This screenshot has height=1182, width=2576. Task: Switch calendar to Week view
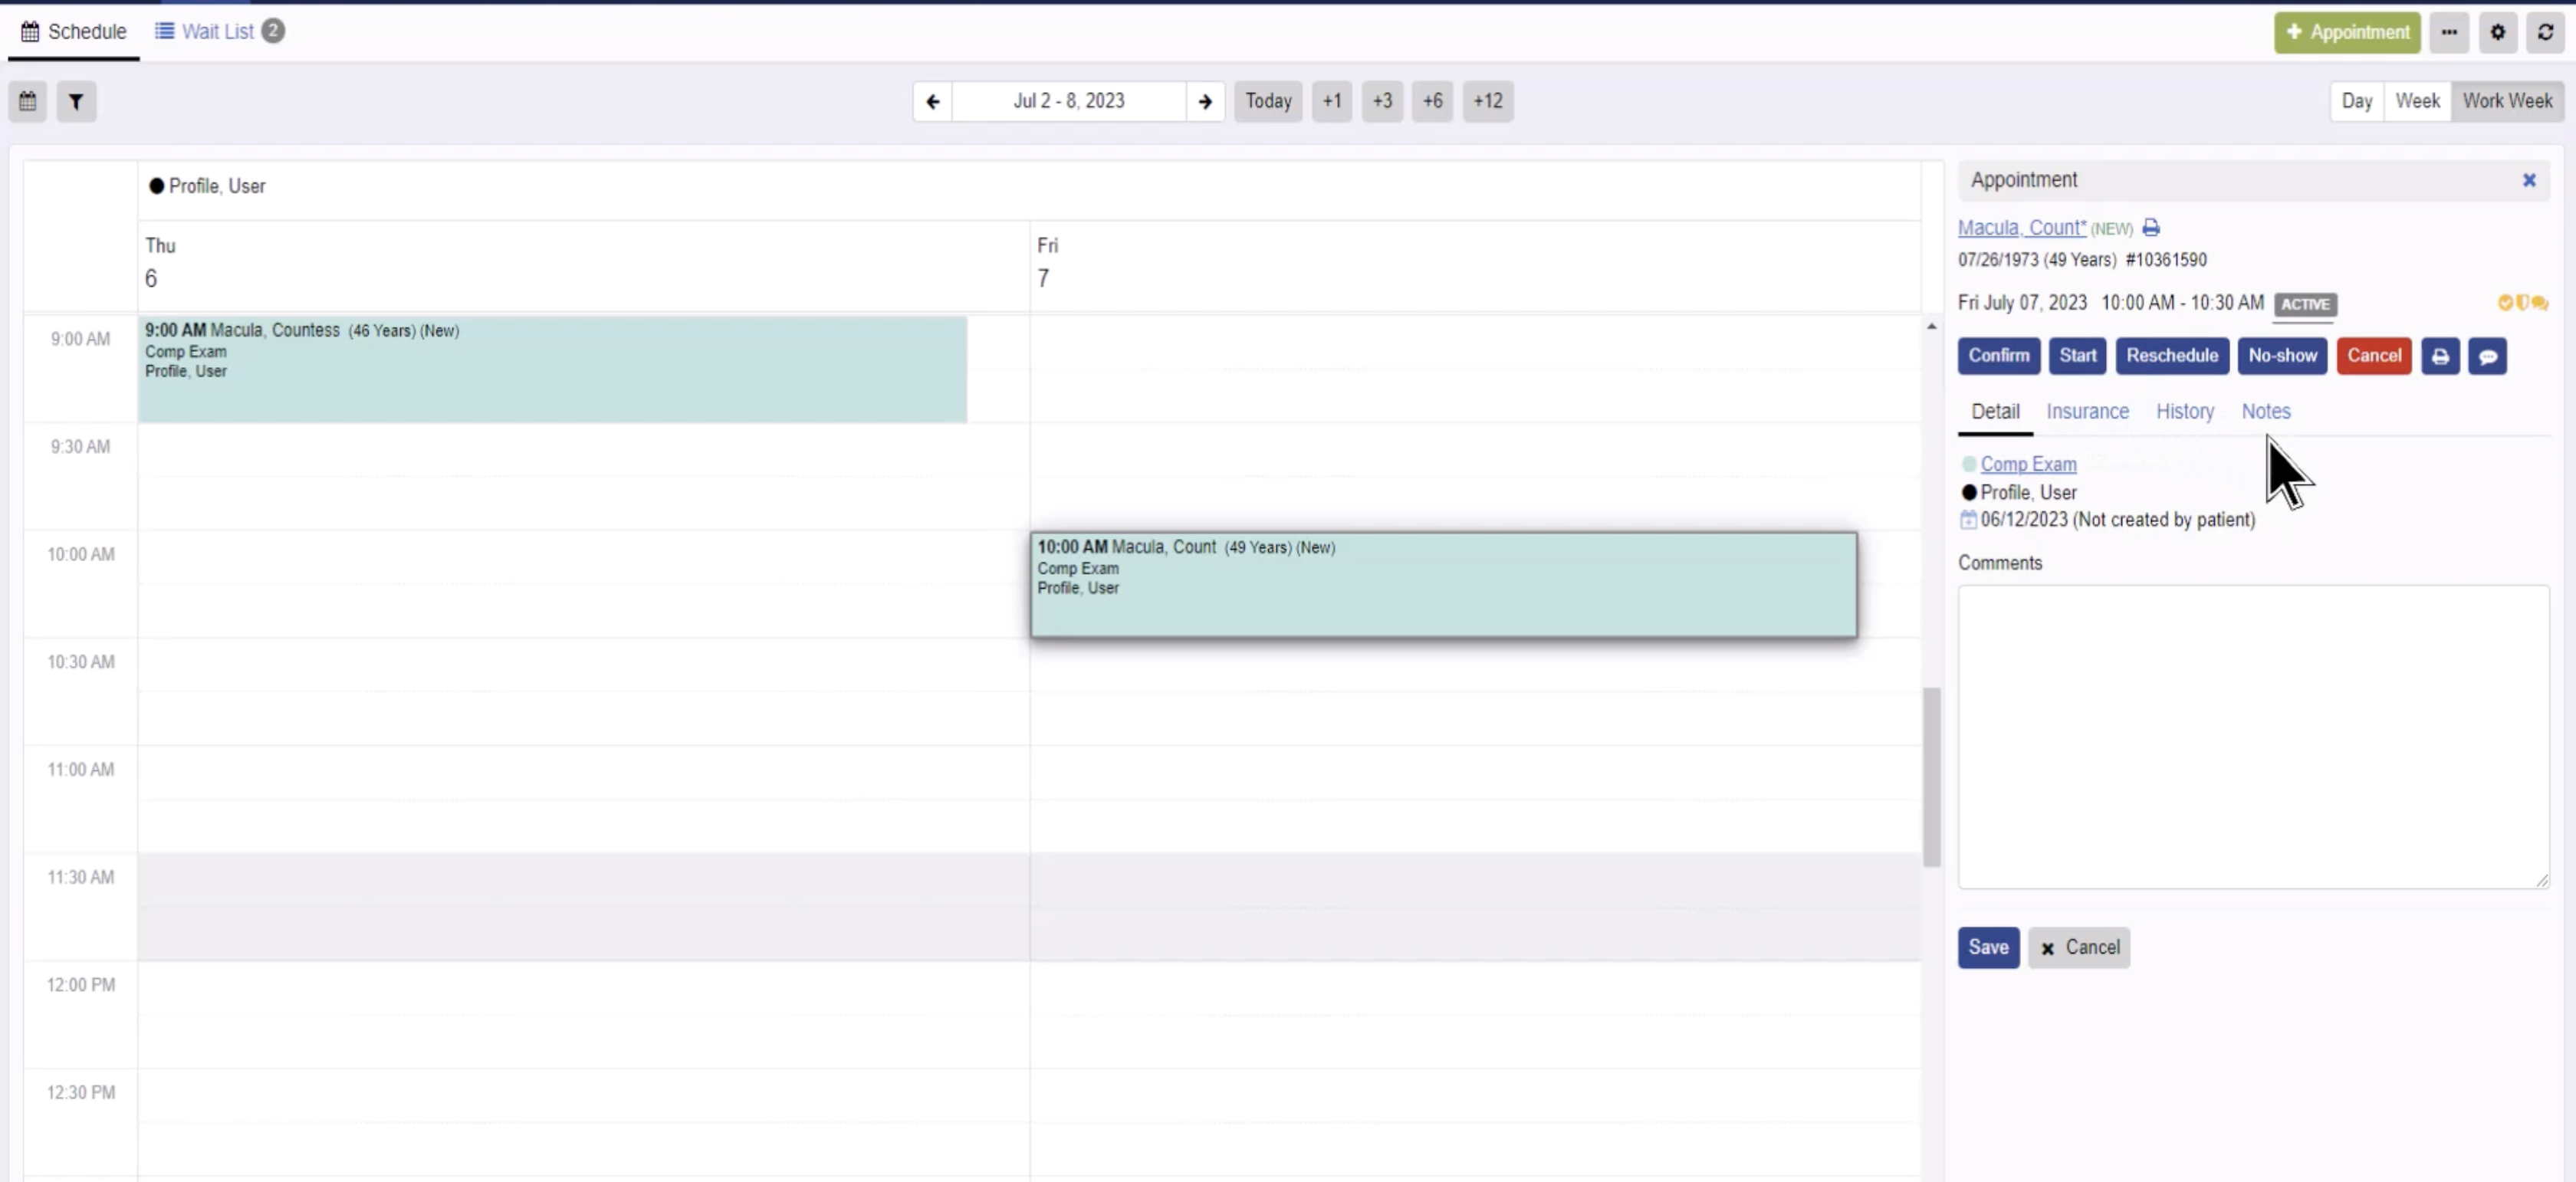tap(2417, 101)
